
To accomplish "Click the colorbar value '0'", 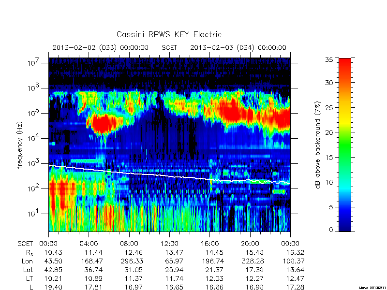I will pos(331,230).
